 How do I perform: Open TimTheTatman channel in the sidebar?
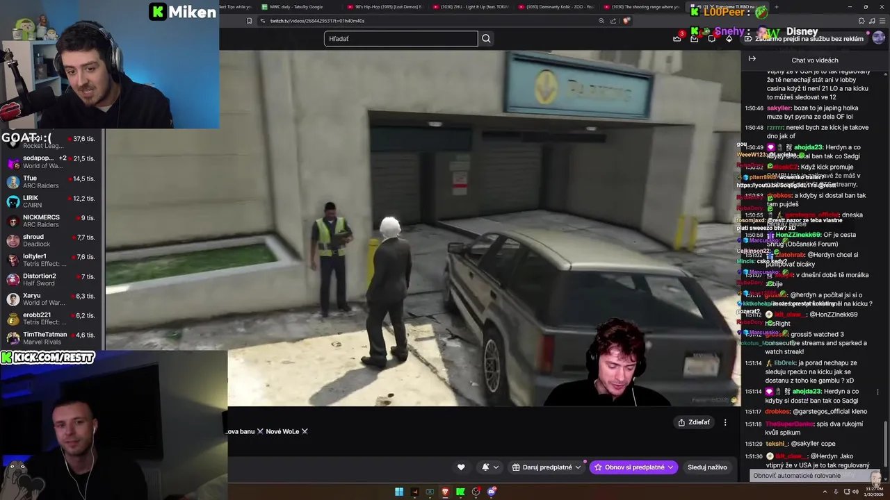52,338
